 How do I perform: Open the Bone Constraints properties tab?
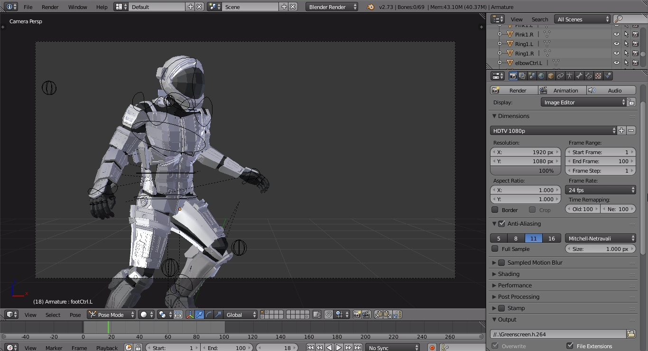tap(589, 76)
